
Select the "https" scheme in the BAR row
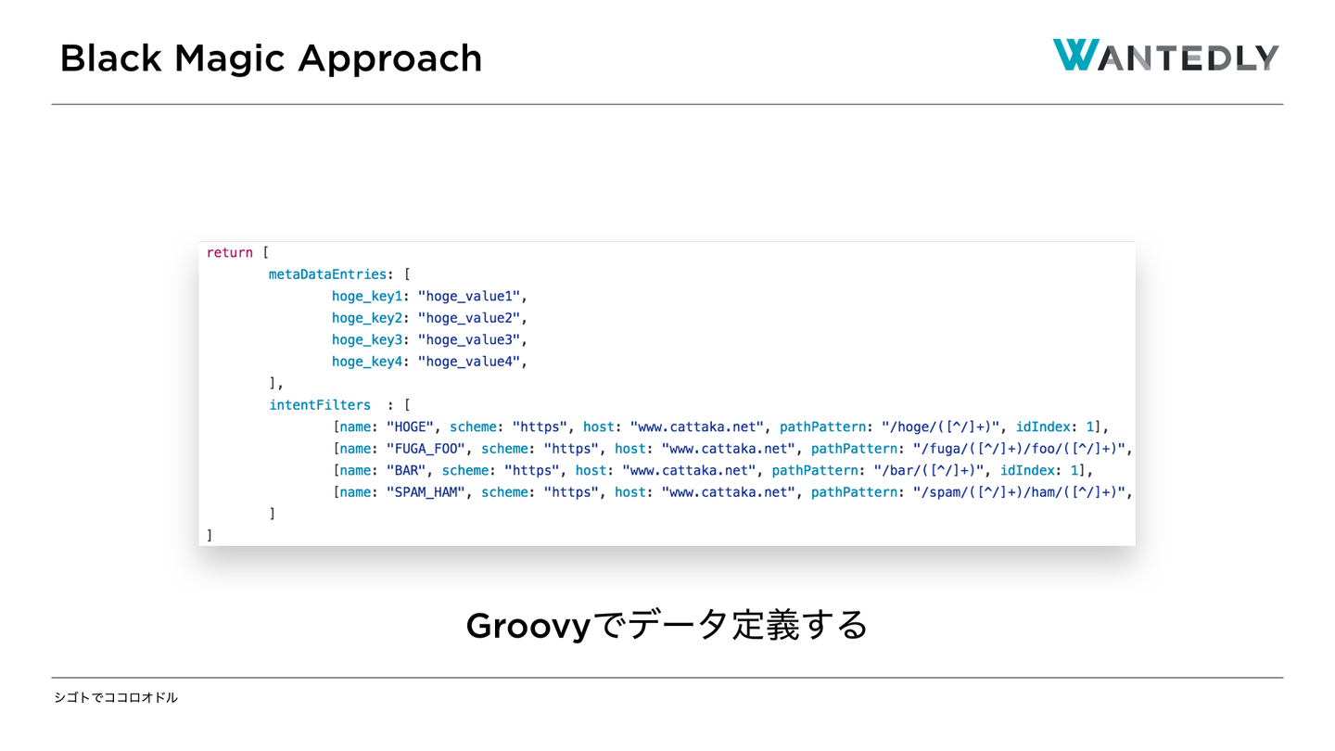click(532, 470)
